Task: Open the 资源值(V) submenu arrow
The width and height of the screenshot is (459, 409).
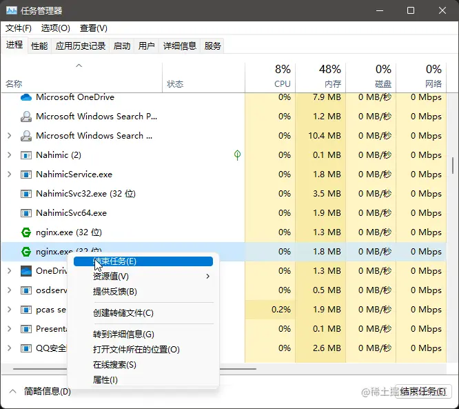Action: point(207,277)
